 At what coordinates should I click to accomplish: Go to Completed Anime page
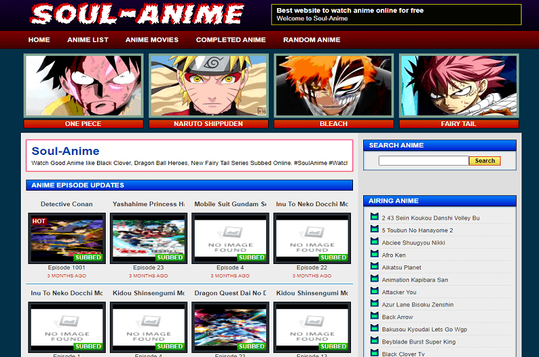[230, 40]
